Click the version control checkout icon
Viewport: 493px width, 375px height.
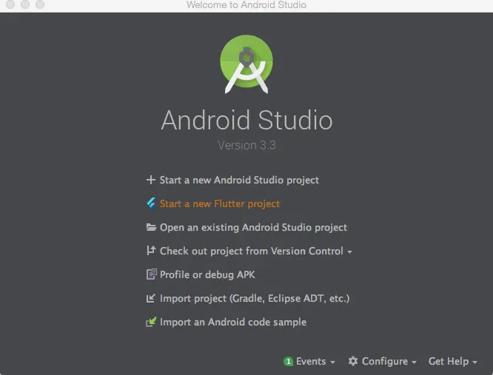151,251
